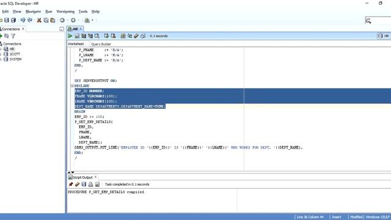Screen dimensions: 391x220
Task: Open the Tools menu
Action: [x=83, y=12]
